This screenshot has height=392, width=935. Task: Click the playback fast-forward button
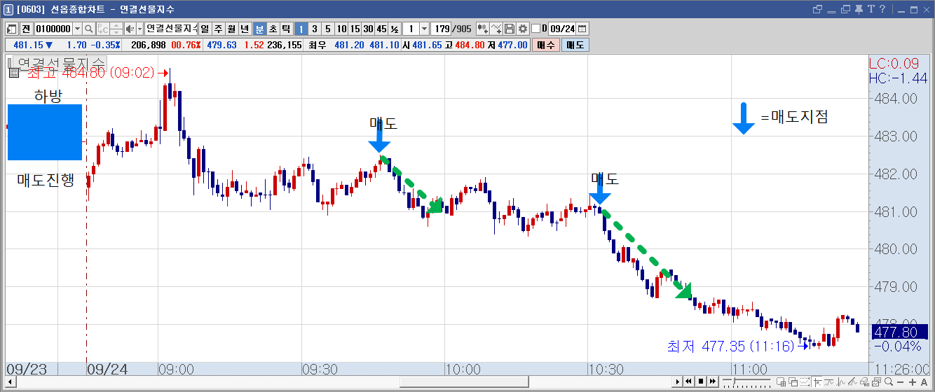(x=713, y=381)
